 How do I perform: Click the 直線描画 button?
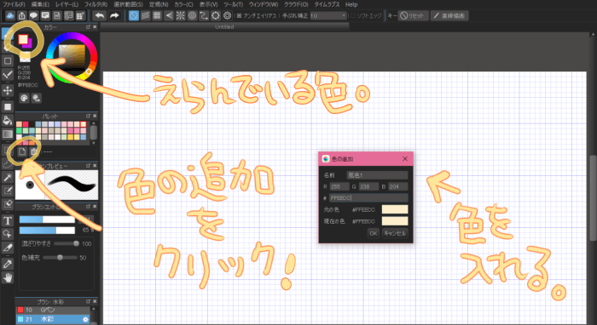[x=449, y=16]
